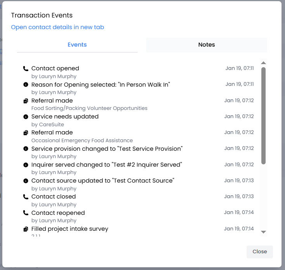
Task: Click info icon beside Service needs updated
Action: pyautogui.click(x=26, y=117)
